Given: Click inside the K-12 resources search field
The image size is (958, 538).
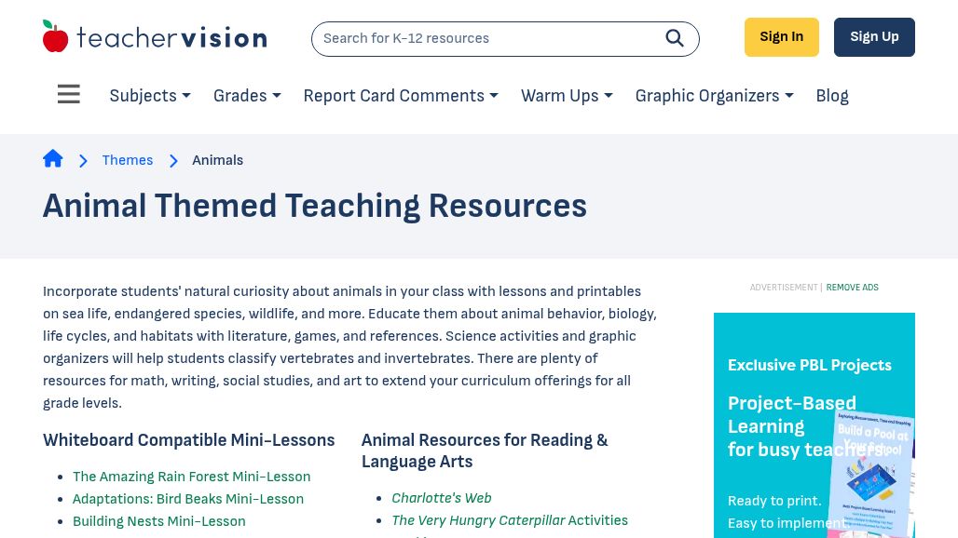Looking at the screenshot, I should click(x=485, y=38).
